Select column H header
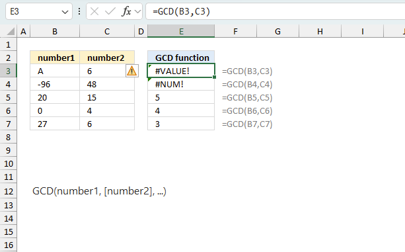The width and height of the screenshot is (405, 252). 320,32
